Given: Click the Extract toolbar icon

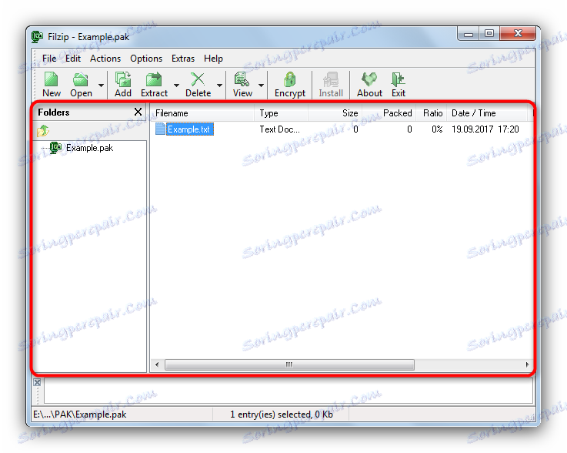Looking at the screenshot, I should click(154, 79).
